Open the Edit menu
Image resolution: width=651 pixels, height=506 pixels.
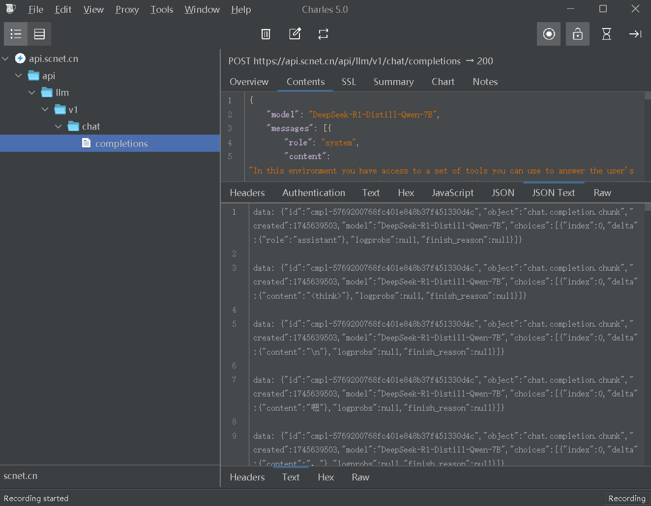[63, 9]
